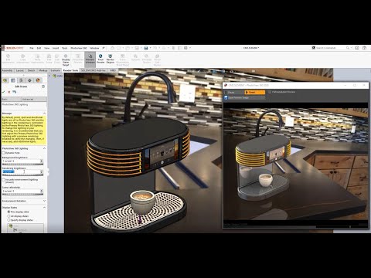Click the Copy Appearance ribbon icon
This screenshot has height=278, width=371.
point(22,59)
